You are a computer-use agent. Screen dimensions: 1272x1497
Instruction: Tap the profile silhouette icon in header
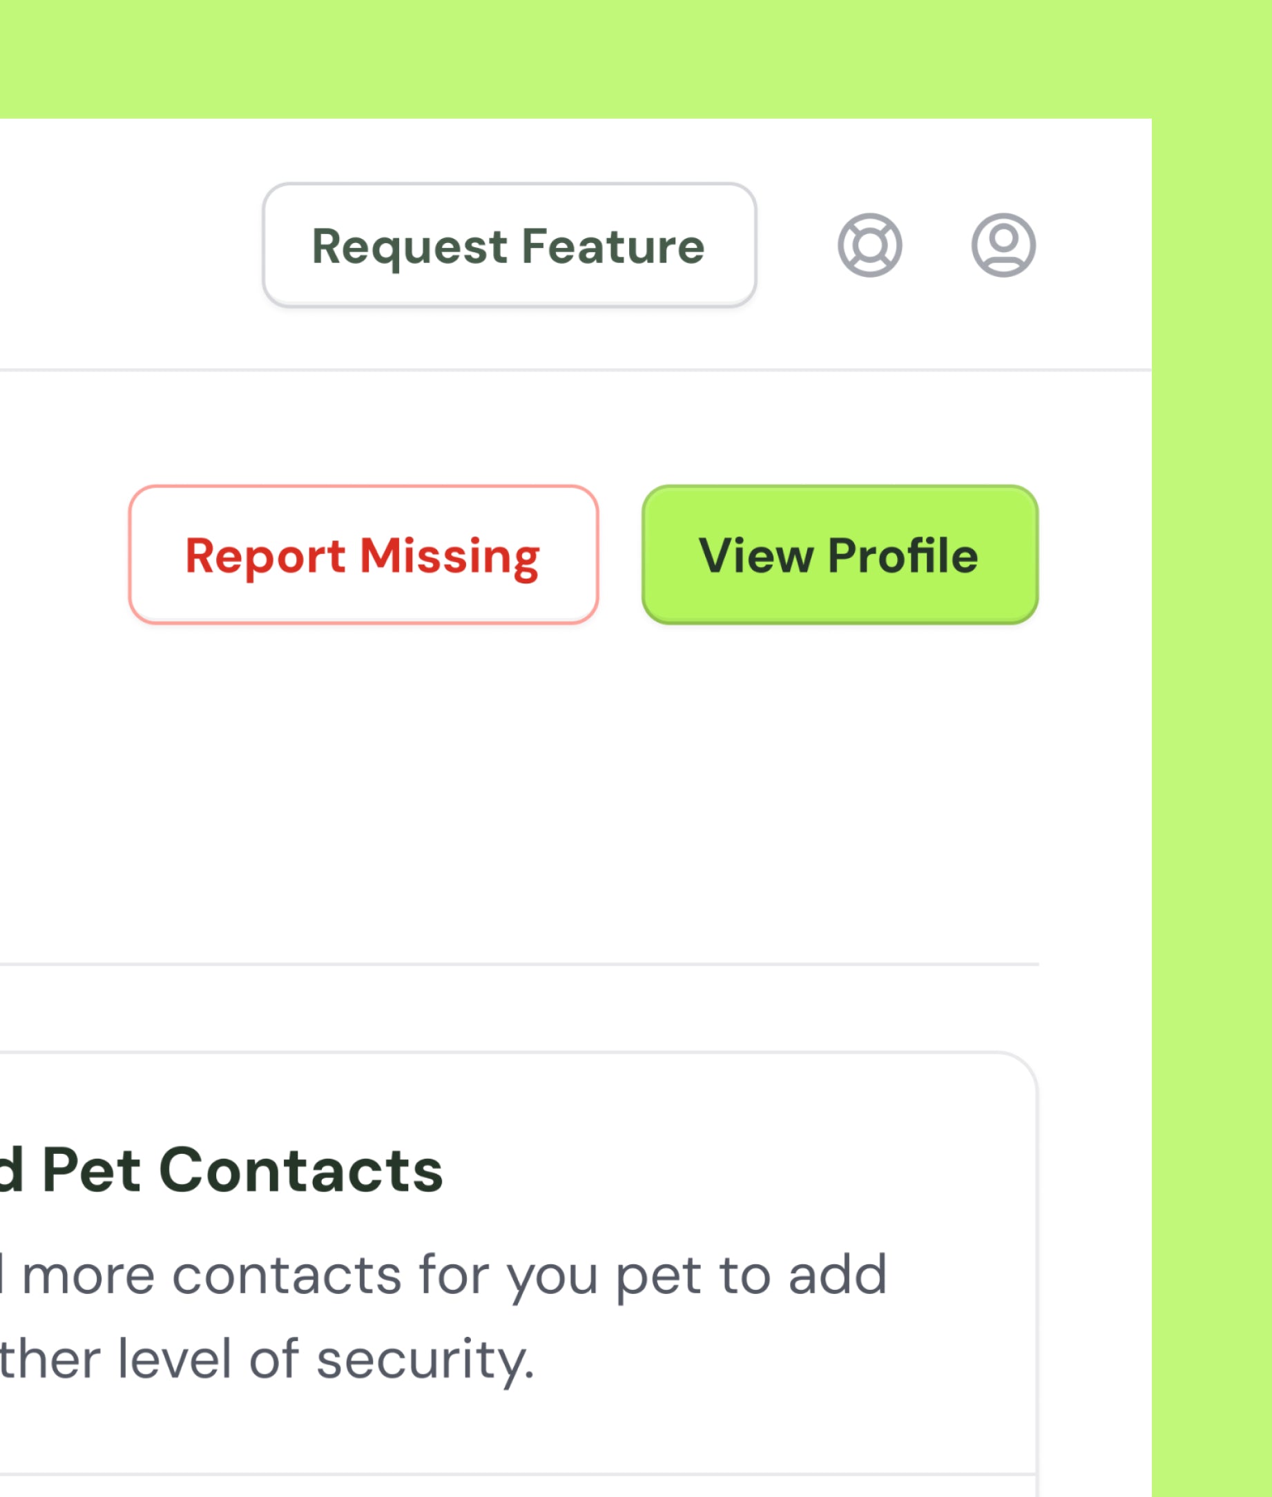click(1003, 245)
